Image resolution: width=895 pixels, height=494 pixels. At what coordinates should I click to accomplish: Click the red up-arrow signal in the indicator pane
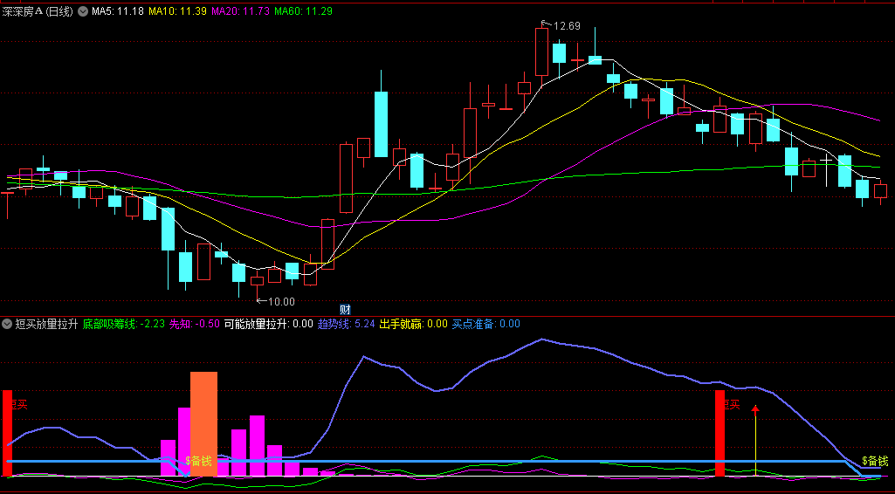[x=755, y=409]
